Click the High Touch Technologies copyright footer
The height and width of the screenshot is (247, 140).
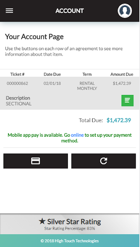[x=69, y=241]
